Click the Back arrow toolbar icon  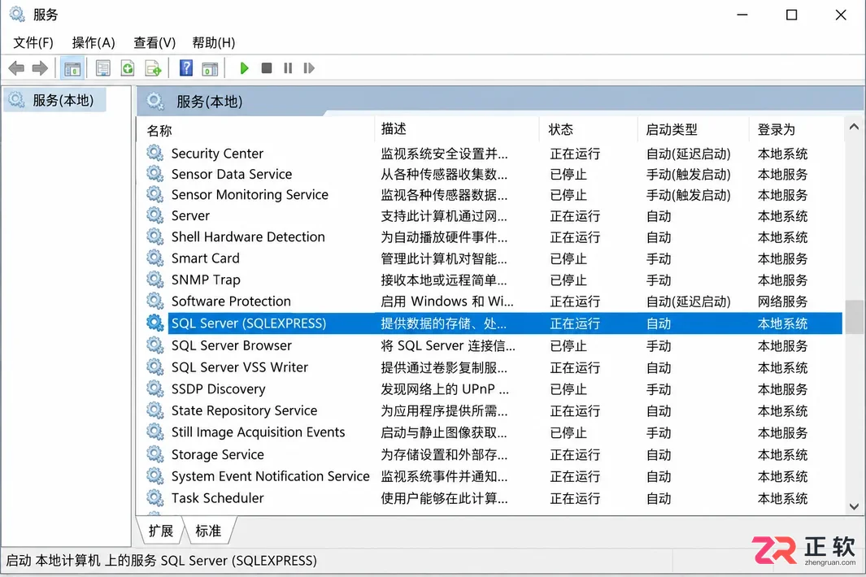tap(16, 68)
